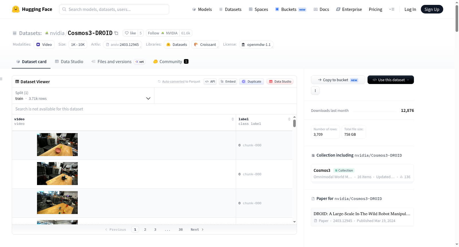
Task: Click the Hugging Face logo icon
Action: (x=16, y=9)
